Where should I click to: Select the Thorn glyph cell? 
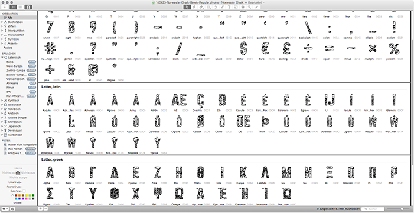[265, 123]
